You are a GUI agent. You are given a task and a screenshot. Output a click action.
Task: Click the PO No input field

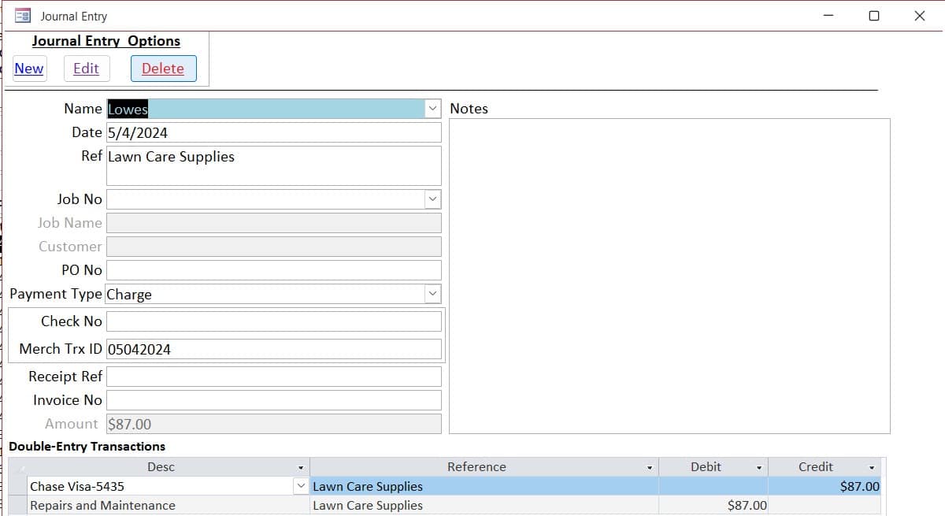pos(274,270)
